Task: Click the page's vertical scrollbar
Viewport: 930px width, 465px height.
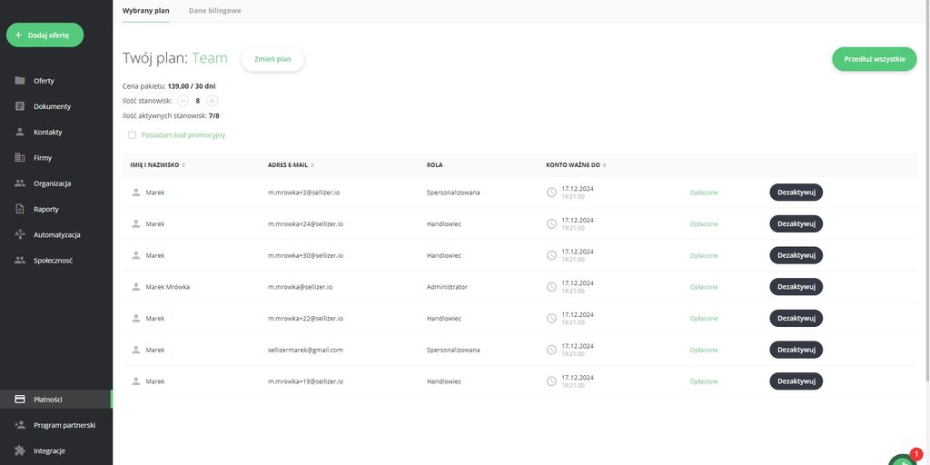Action: (x=927, y=190)
